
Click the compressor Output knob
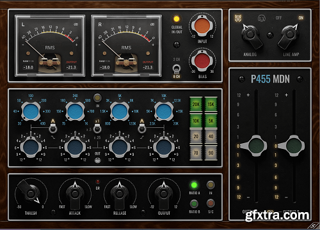164,194
